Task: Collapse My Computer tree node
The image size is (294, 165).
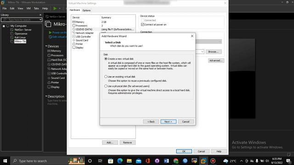Action: pos(4,26)
